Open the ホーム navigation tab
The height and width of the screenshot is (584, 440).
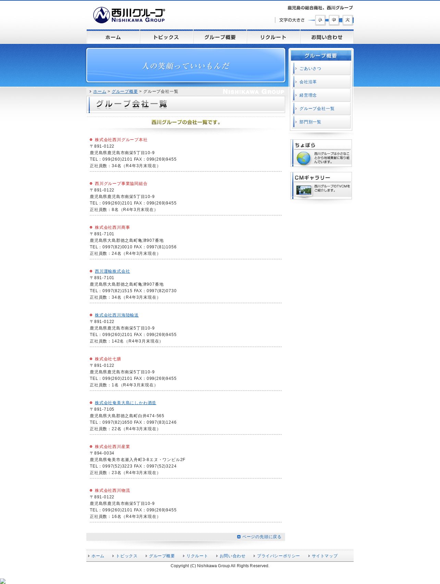[113, 37]
